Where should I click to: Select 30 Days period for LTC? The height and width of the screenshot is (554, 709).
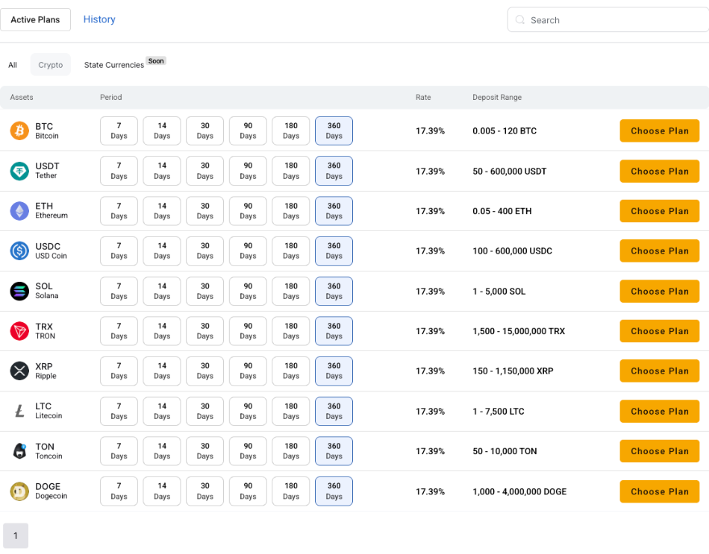[204, 411]
